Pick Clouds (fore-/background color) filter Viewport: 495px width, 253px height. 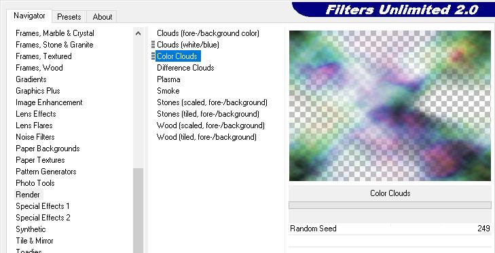pyautogui.click(x=208, y=33)
